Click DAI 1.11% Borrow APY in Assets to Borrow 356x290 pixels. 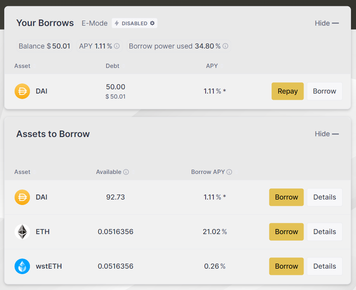pyautogui.click(x=215, y=197)
